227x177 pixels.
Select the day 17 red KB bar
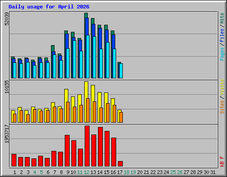point(120,164)
